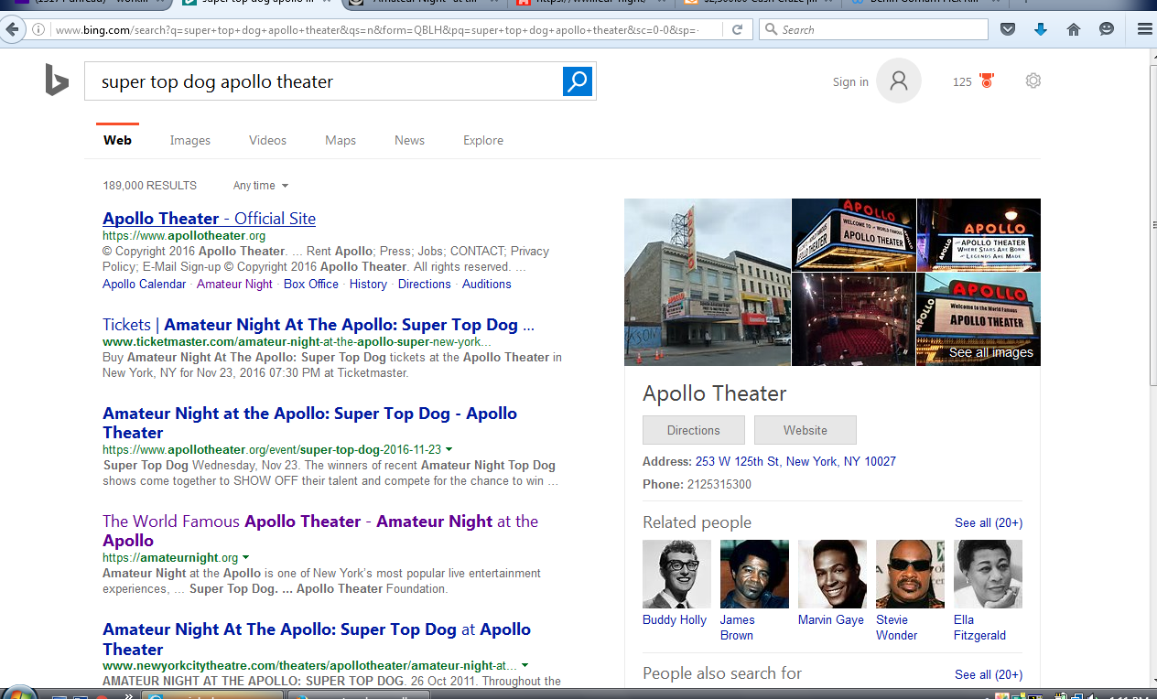Show site information icon in address bar

coord(40,30)
